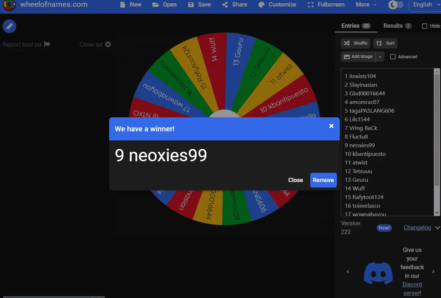Click the Discord logo icon
The width and height of the screenshot is (441, 298).
[378, 273]
